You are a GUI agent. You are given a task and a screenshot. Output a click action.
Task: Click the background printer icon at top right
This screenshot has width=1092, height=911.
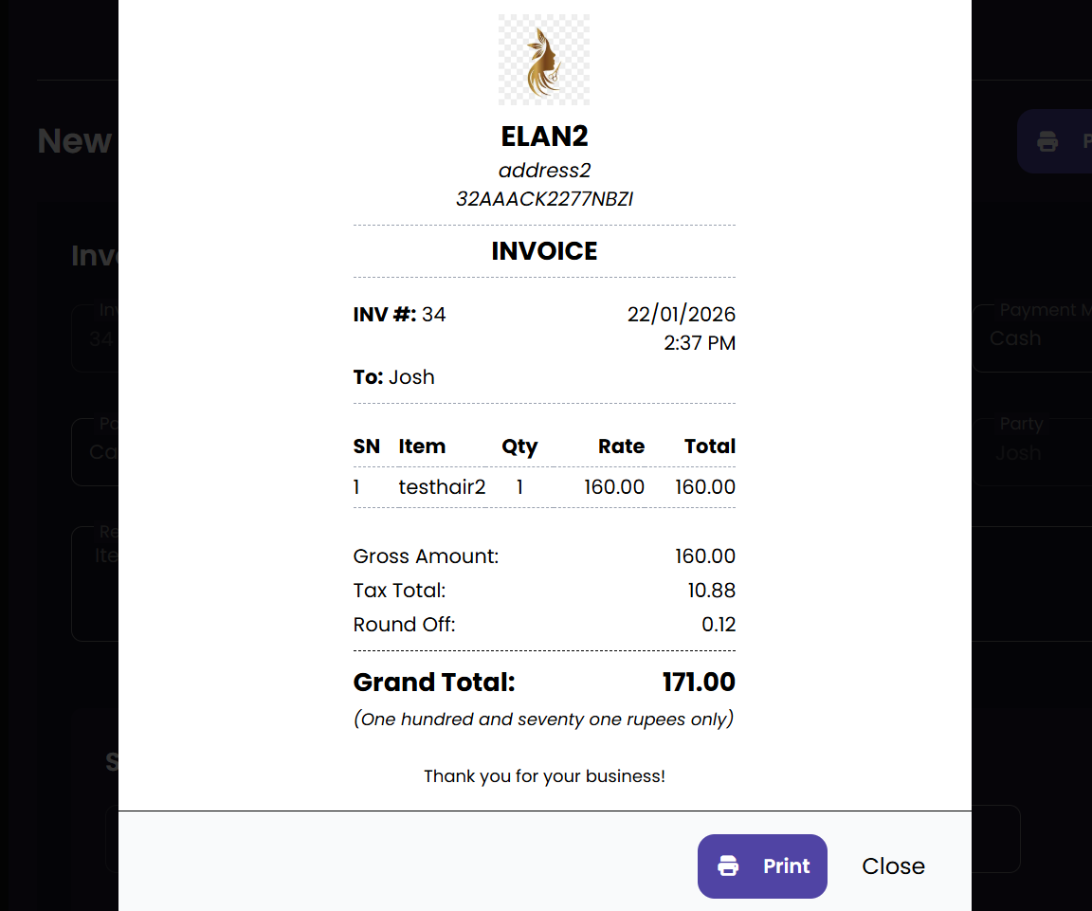coord(1047,141)
